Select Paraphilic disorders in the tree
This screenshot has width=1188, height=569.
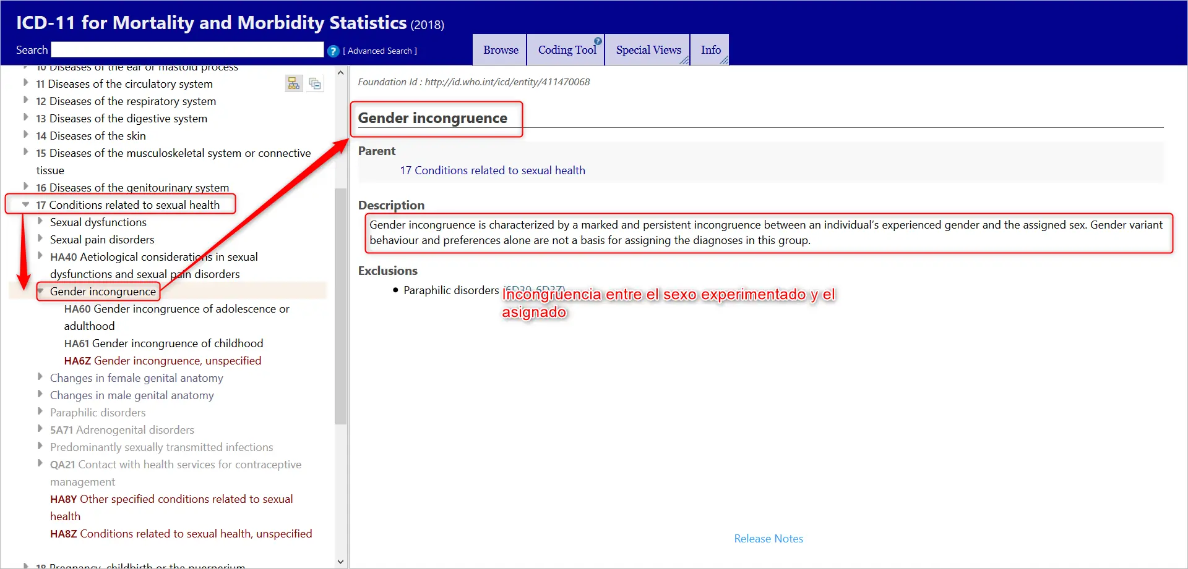coord(98,413)
